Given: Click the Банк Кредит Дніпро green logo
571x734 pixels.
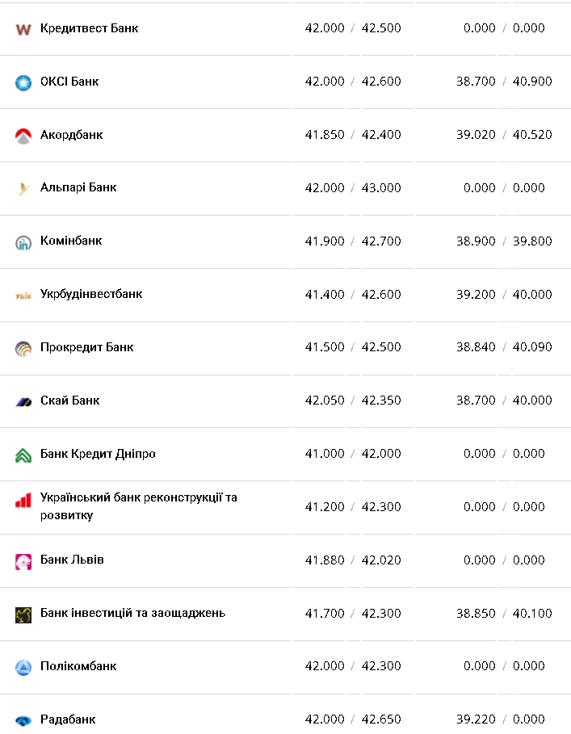Looking at the screenshot, I should coord(23,455).
